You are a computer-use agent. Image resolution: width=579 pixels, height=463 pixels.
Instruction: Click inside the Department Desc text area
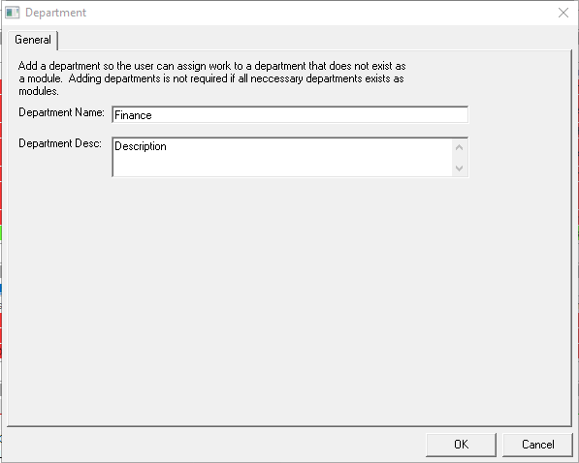(282, 157)
